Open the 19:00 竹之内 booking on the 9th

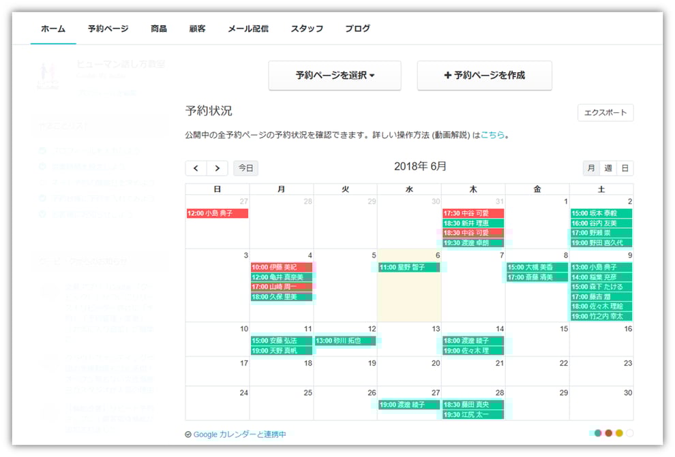tap(601, 317)
